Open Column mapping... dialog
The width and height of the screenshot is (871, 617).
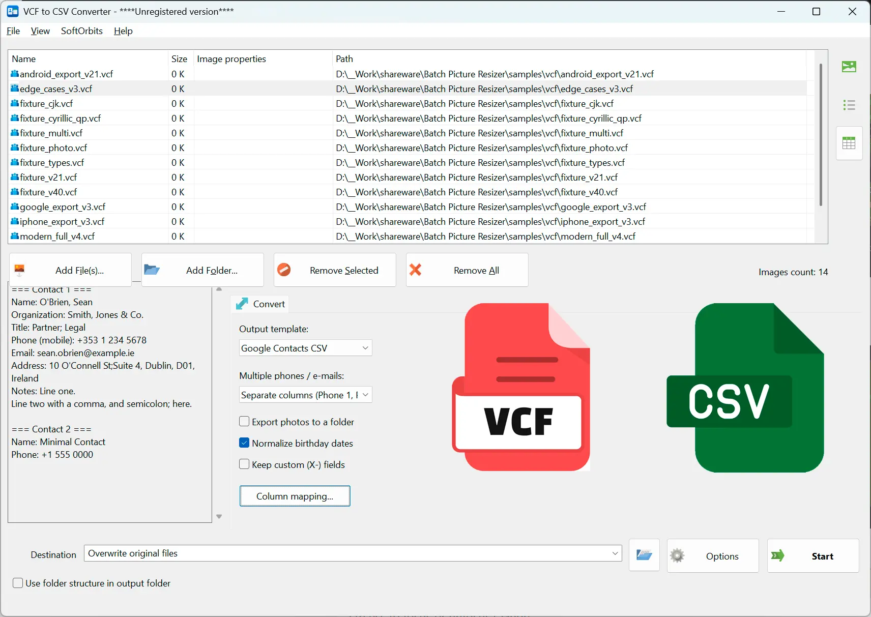click(295, 496)
